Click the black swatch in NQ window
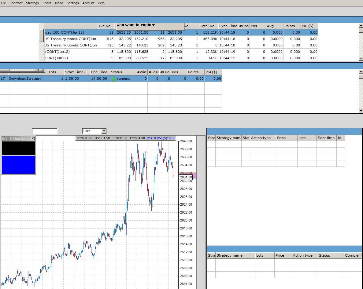The width and height of the screenshot is (363, 289). [x=18, y=148]
